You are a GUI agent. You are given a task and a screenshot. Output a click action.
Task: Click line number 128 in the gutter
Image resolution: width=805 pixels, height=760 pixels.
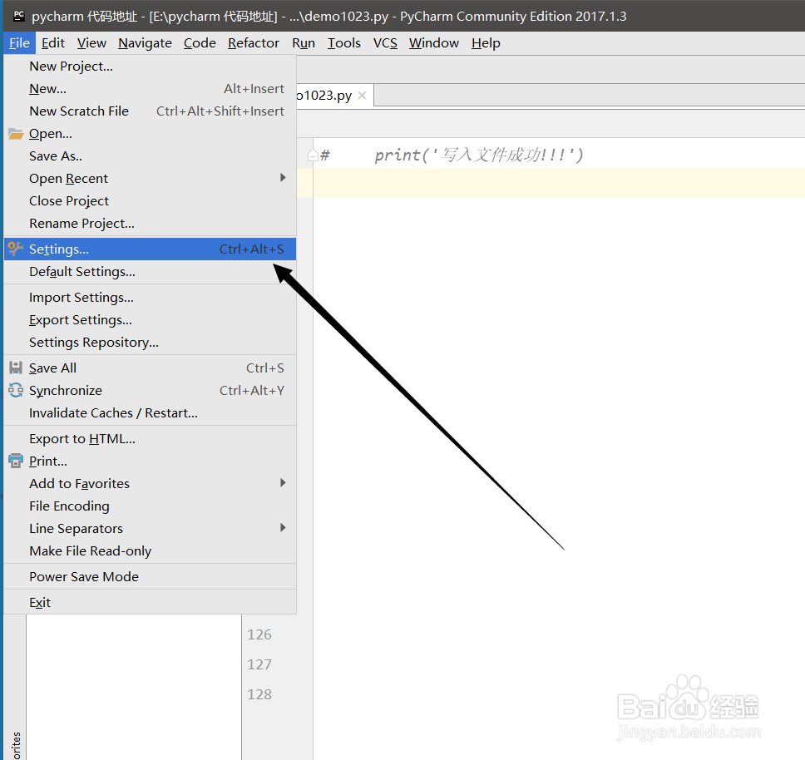pyautogui.click(x=259, y=694)
